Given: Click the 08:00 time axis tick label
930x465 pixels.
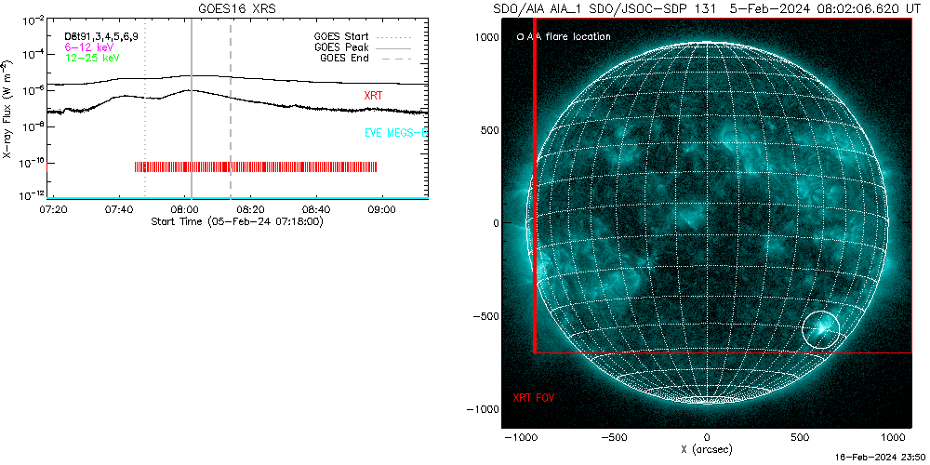Looking at the screenshot, I should (x=185, y=210).
